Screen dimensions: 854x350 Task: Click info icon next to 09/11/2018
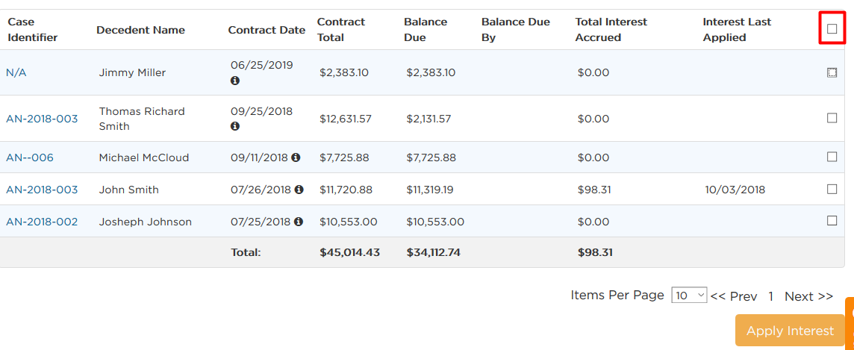pyautogui.click(x=296, y=157)
